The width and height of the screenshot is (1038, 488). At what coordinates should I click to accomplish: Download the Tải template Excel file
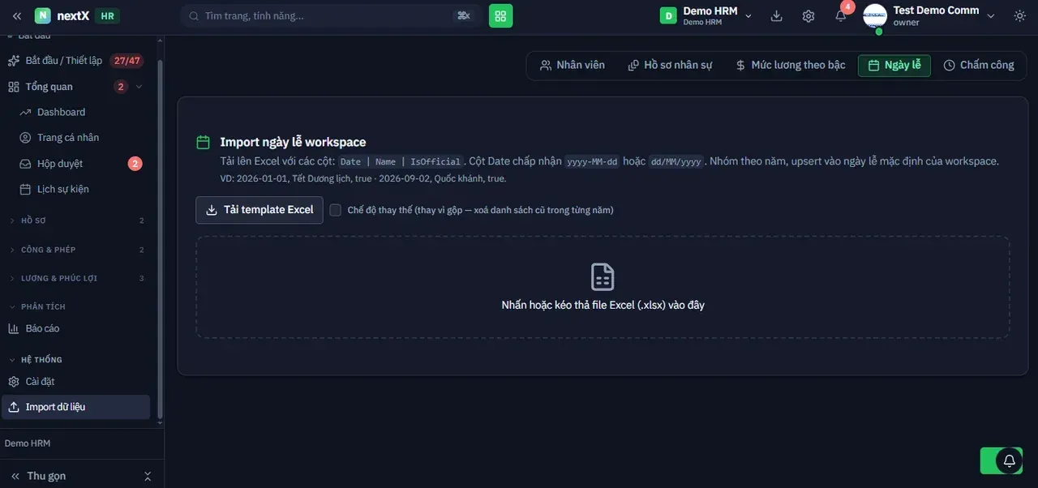(x=259, y=210)
